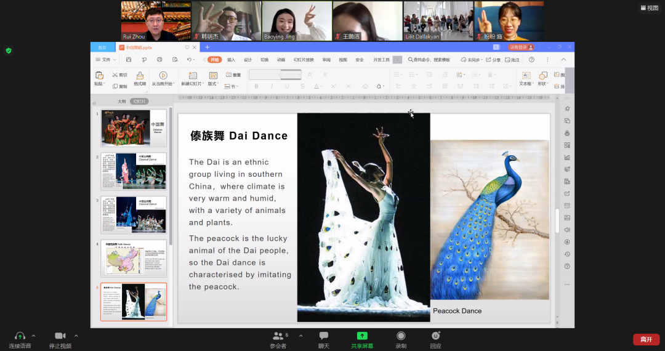The image size is (665, 351).
Task: Click the cut (剪切) scissors button
Action: 119,75
